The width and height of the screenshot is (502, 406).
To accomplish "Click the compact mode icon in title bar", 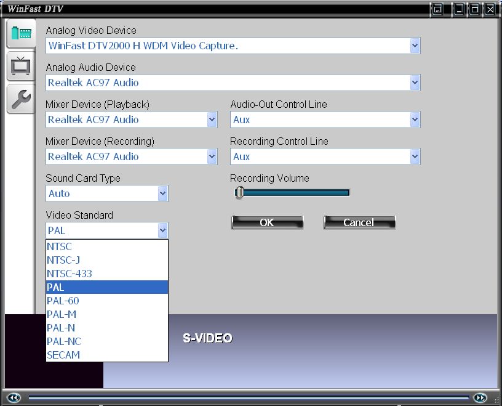I will pos(437,9).
